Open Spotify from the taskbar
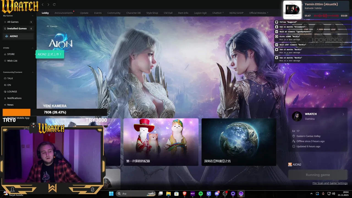Image resolution: width=352 pixels, height=198 pixels. pyautogui.click(x=201, y=194)
